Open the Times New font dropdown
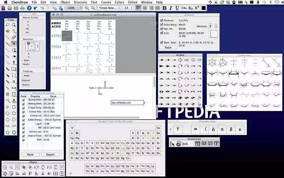This screenshot has width=284, height=178. pos(109,8)
